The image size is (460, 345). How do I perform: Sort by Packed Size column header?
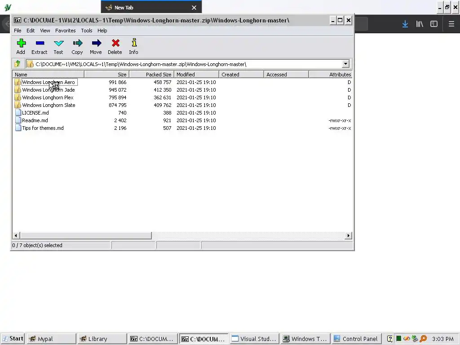(152, 75)
